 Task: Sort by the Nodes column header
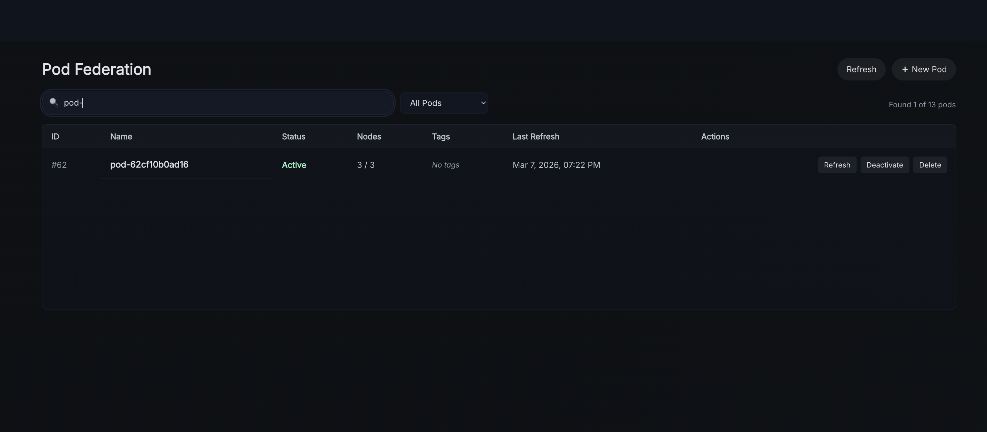[369, 137]
